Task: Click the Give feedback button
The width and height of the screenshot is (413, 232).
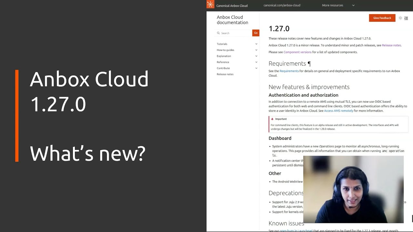Action: [x=382, y=18]
